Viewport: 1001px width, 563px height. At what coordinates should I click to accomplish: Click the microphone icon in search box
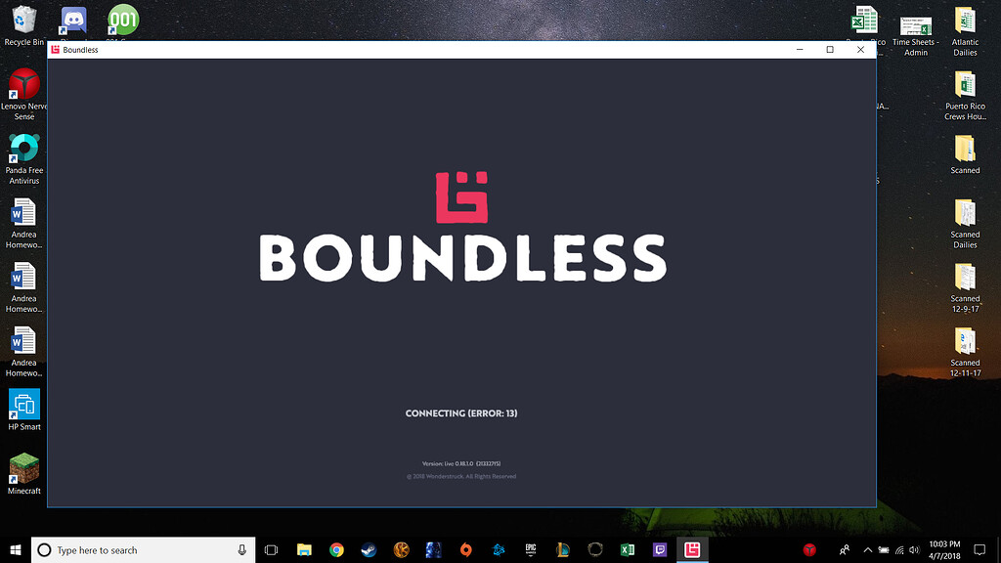[242, 550]
